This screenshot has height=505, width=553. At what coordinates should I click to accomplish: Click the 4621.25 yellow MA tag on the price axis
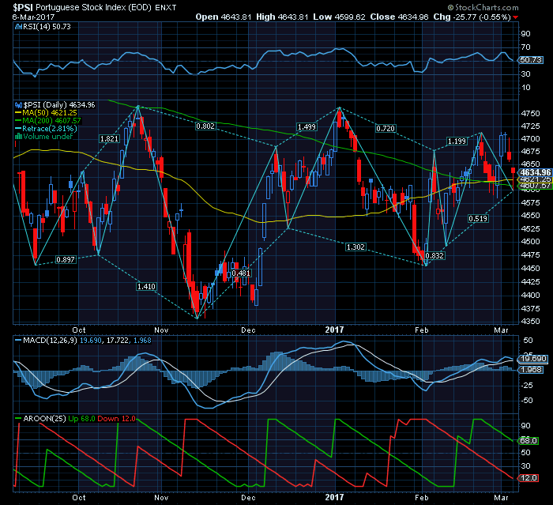536,179
